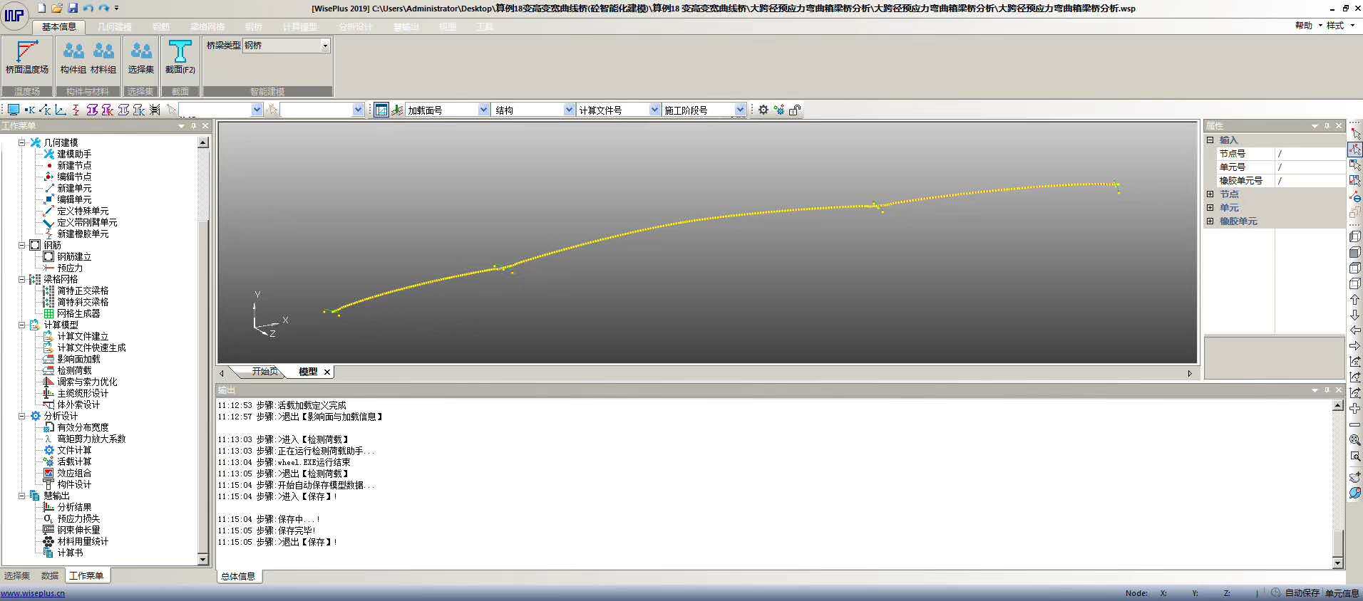Select the 模型 view tab
The height and width of the screenshot is (601, 1363).
(x=308, y=372)
